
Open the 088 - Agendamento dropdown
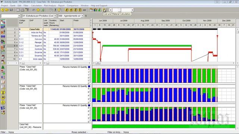pyautogui.click(x=82, y=16)
